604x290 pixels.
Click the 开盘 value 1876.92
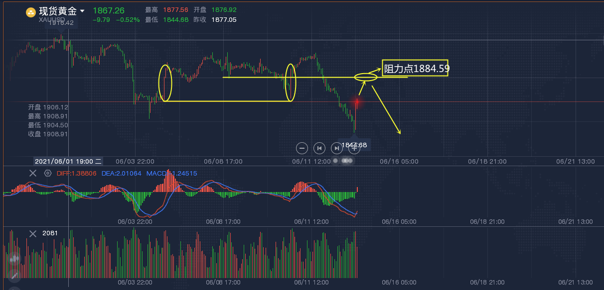click(224, 10)
